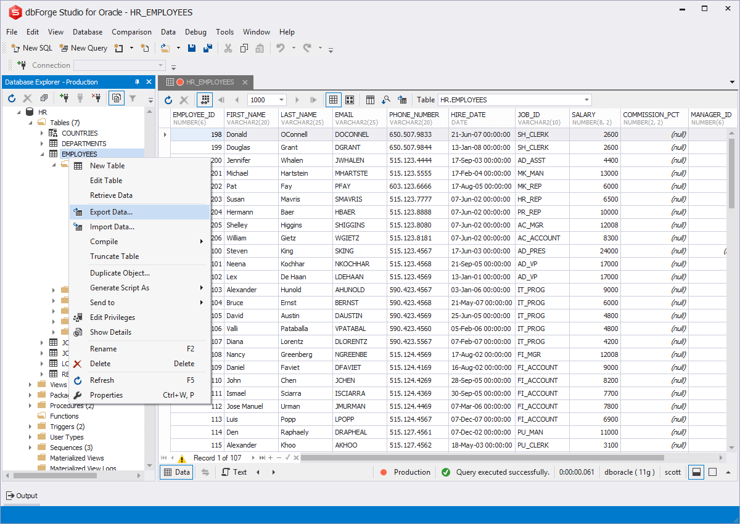The image size is (740, 524).
Task: Open the Comparison menu
Action: coord(131,31)
